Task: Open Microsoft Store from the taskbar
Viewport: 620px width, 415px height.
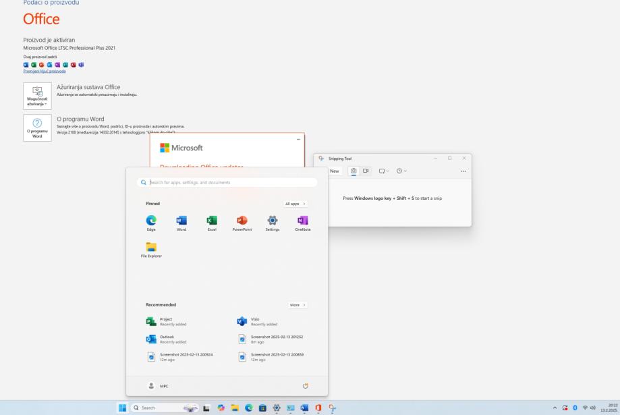Action: 262,408
